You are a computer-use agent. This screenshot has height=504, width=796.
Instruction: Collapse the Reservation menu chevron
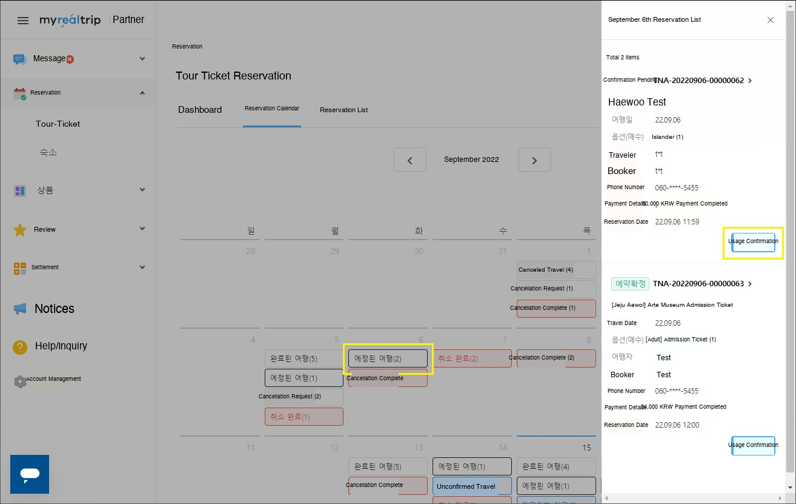pyautogui.click(x=142, y=93)
